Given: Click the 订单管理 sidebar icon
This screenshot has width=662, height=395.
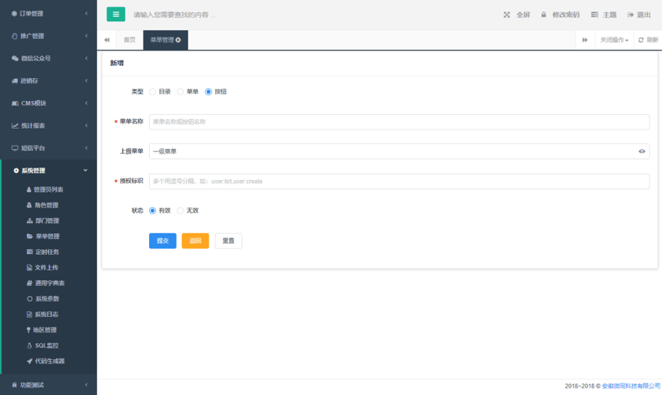Looking at the screenshot, I should (15, 13).
